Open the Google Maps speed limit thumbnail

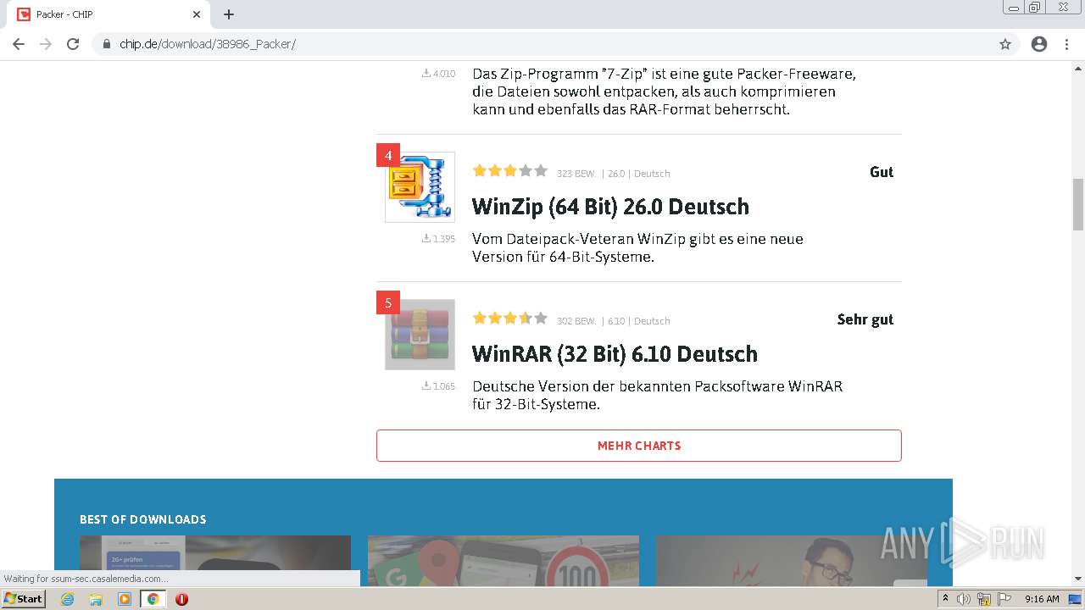click(x=504, y=560)
